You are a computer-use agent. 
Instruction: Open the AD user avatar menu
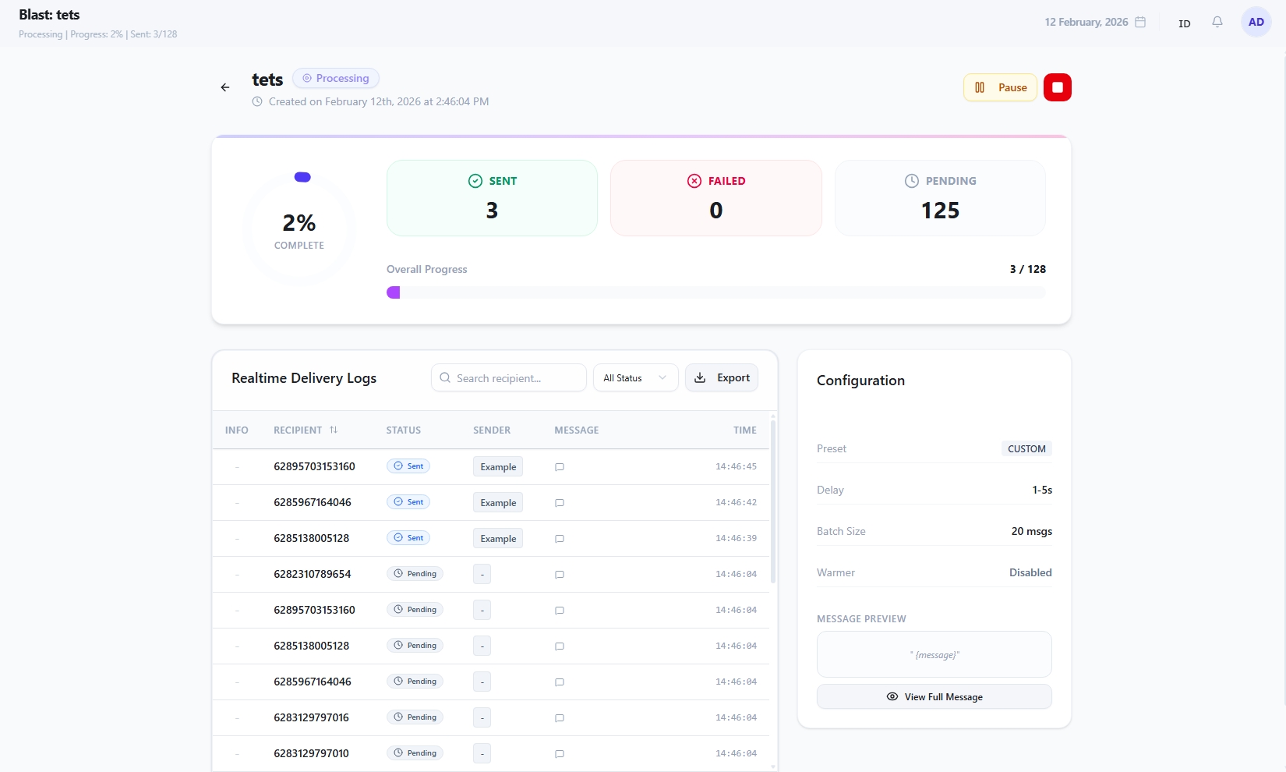(1256, 23)
